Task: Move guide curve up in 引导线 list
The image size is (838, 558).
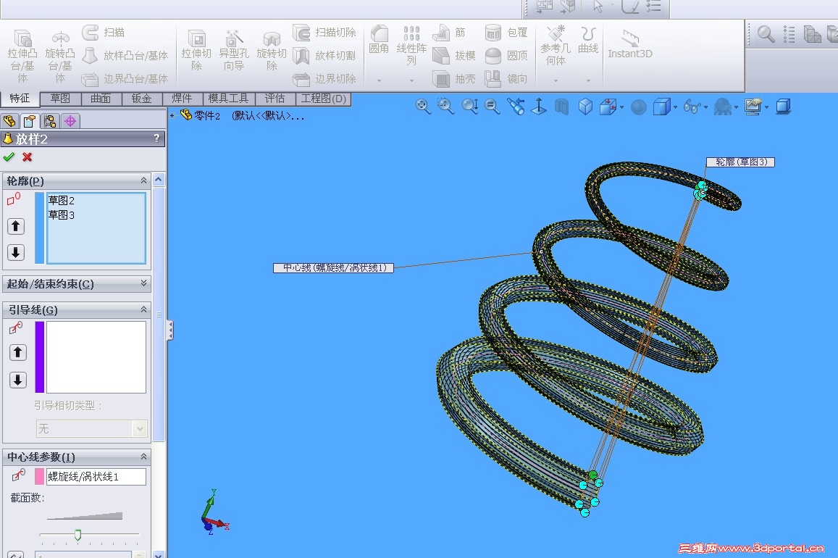Action: pos(17,352)
